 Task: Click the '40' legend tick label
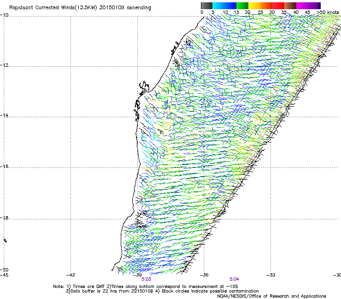click(x=296, y=12)
